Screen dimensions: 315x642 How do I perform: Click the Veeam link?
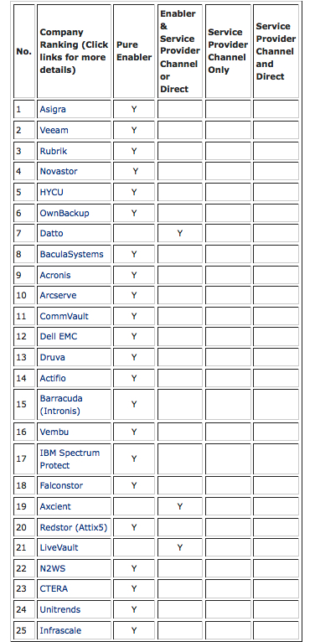54,130
